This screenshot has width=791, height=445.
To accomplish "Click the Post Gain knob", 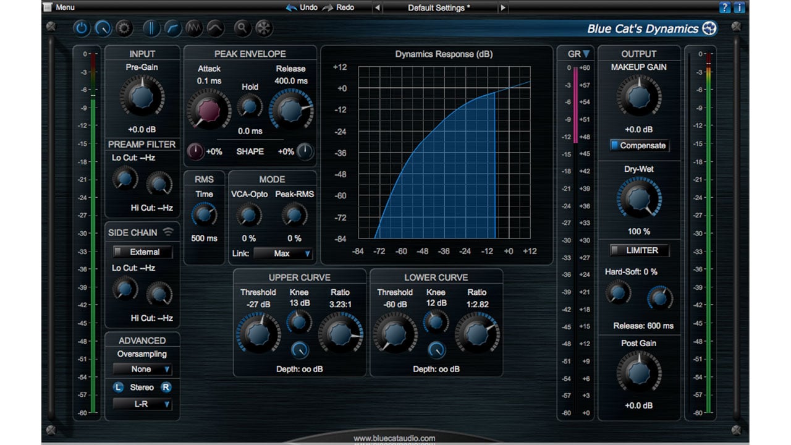I will [638, 373].
